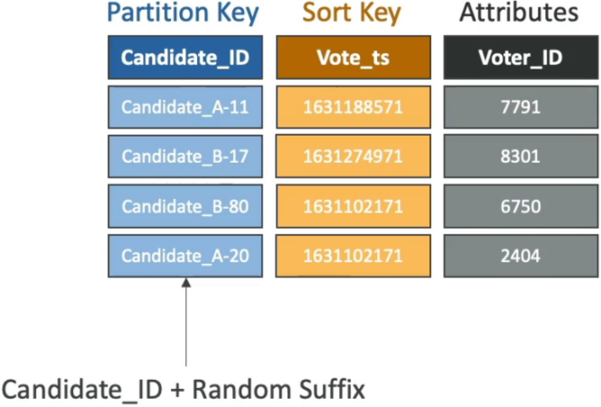Viewport: 601px width, 407px height.
Task: Click voter ID 8301 cell
Action: click(521, 156)
